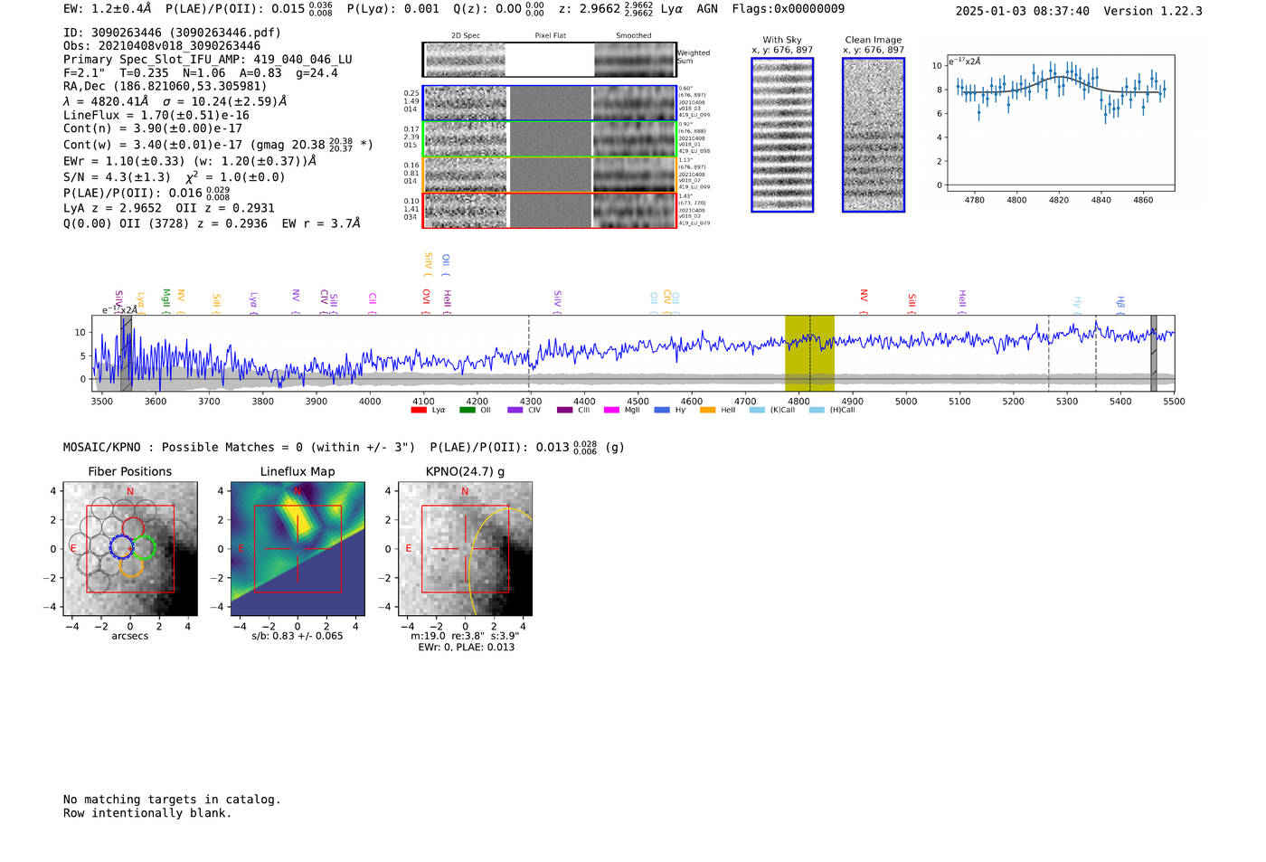1266x862 pixels.
Task: Click the Weighted Sum 2D spectrum row
Action: tap(549, 60)
